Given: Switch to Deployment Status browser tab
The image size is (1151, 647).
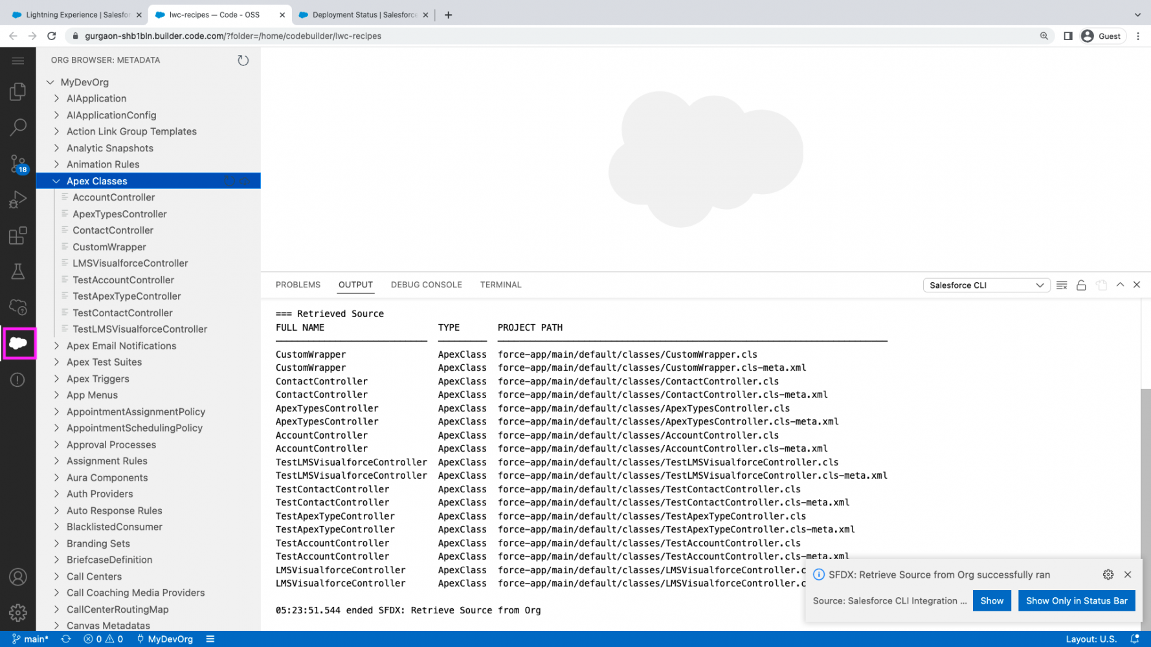Looking at the screenshot, I should (364, 15).
